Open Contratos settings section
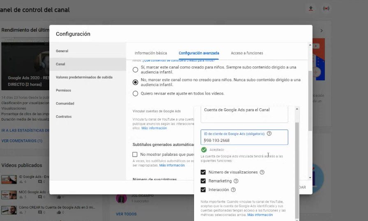Image resolution: width=368 pixels, height=221 pixels. tap(88, 116)
